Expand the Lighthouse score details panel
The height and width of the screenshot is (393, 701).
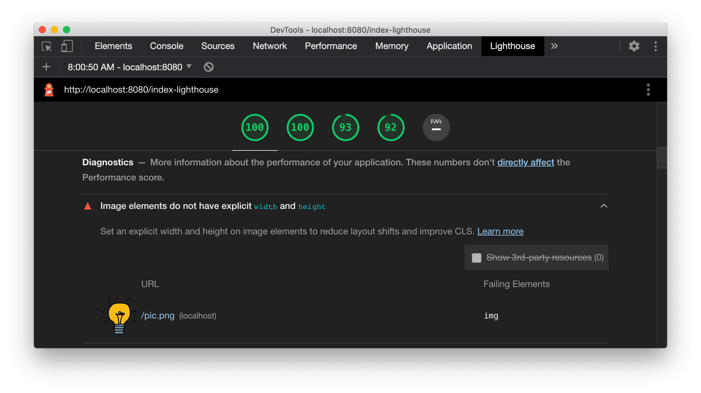coord(254,127)
